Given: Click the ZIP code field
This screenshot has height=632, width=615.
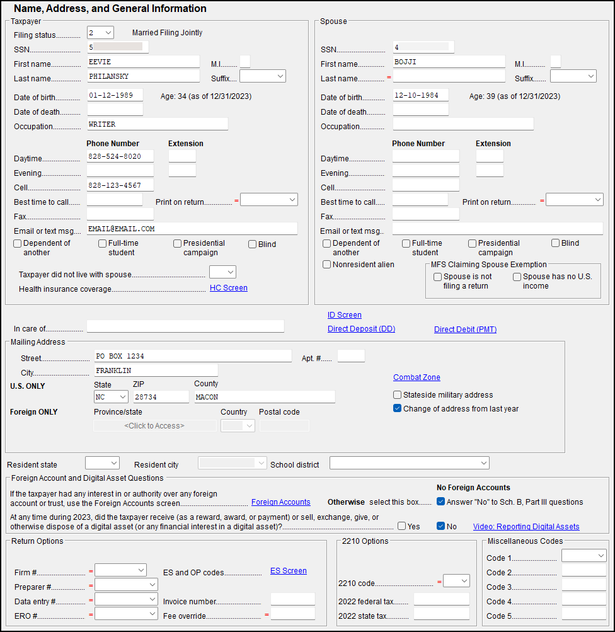Looking at the screenshot, I should coord(161,397).
